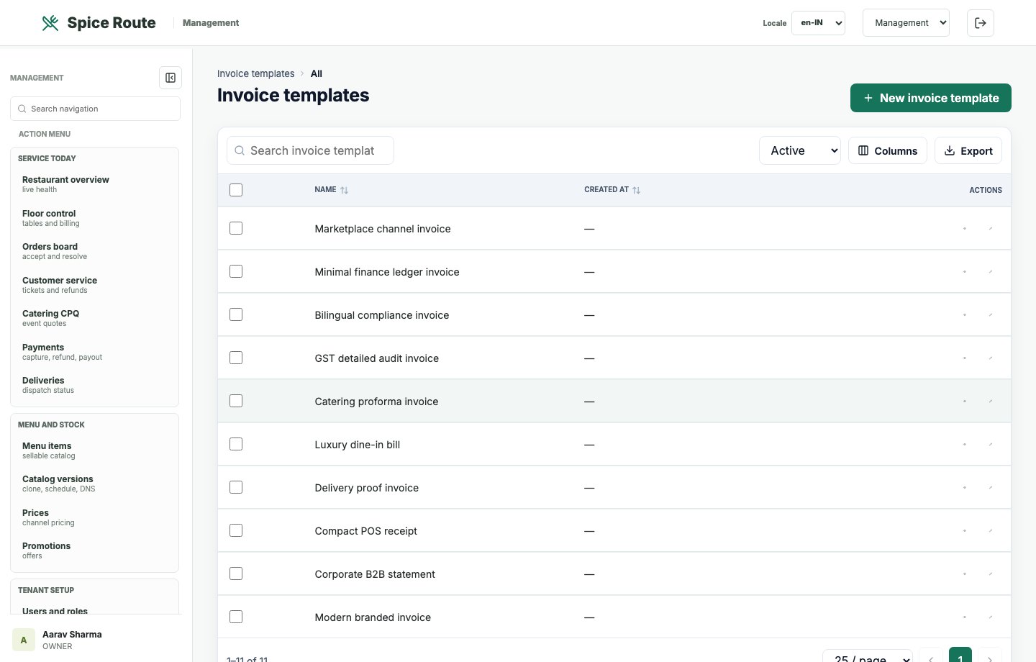Edit the Delivery proof invoice template
The width and height of the screenshot is (1036, 662).
coord(991,488)
